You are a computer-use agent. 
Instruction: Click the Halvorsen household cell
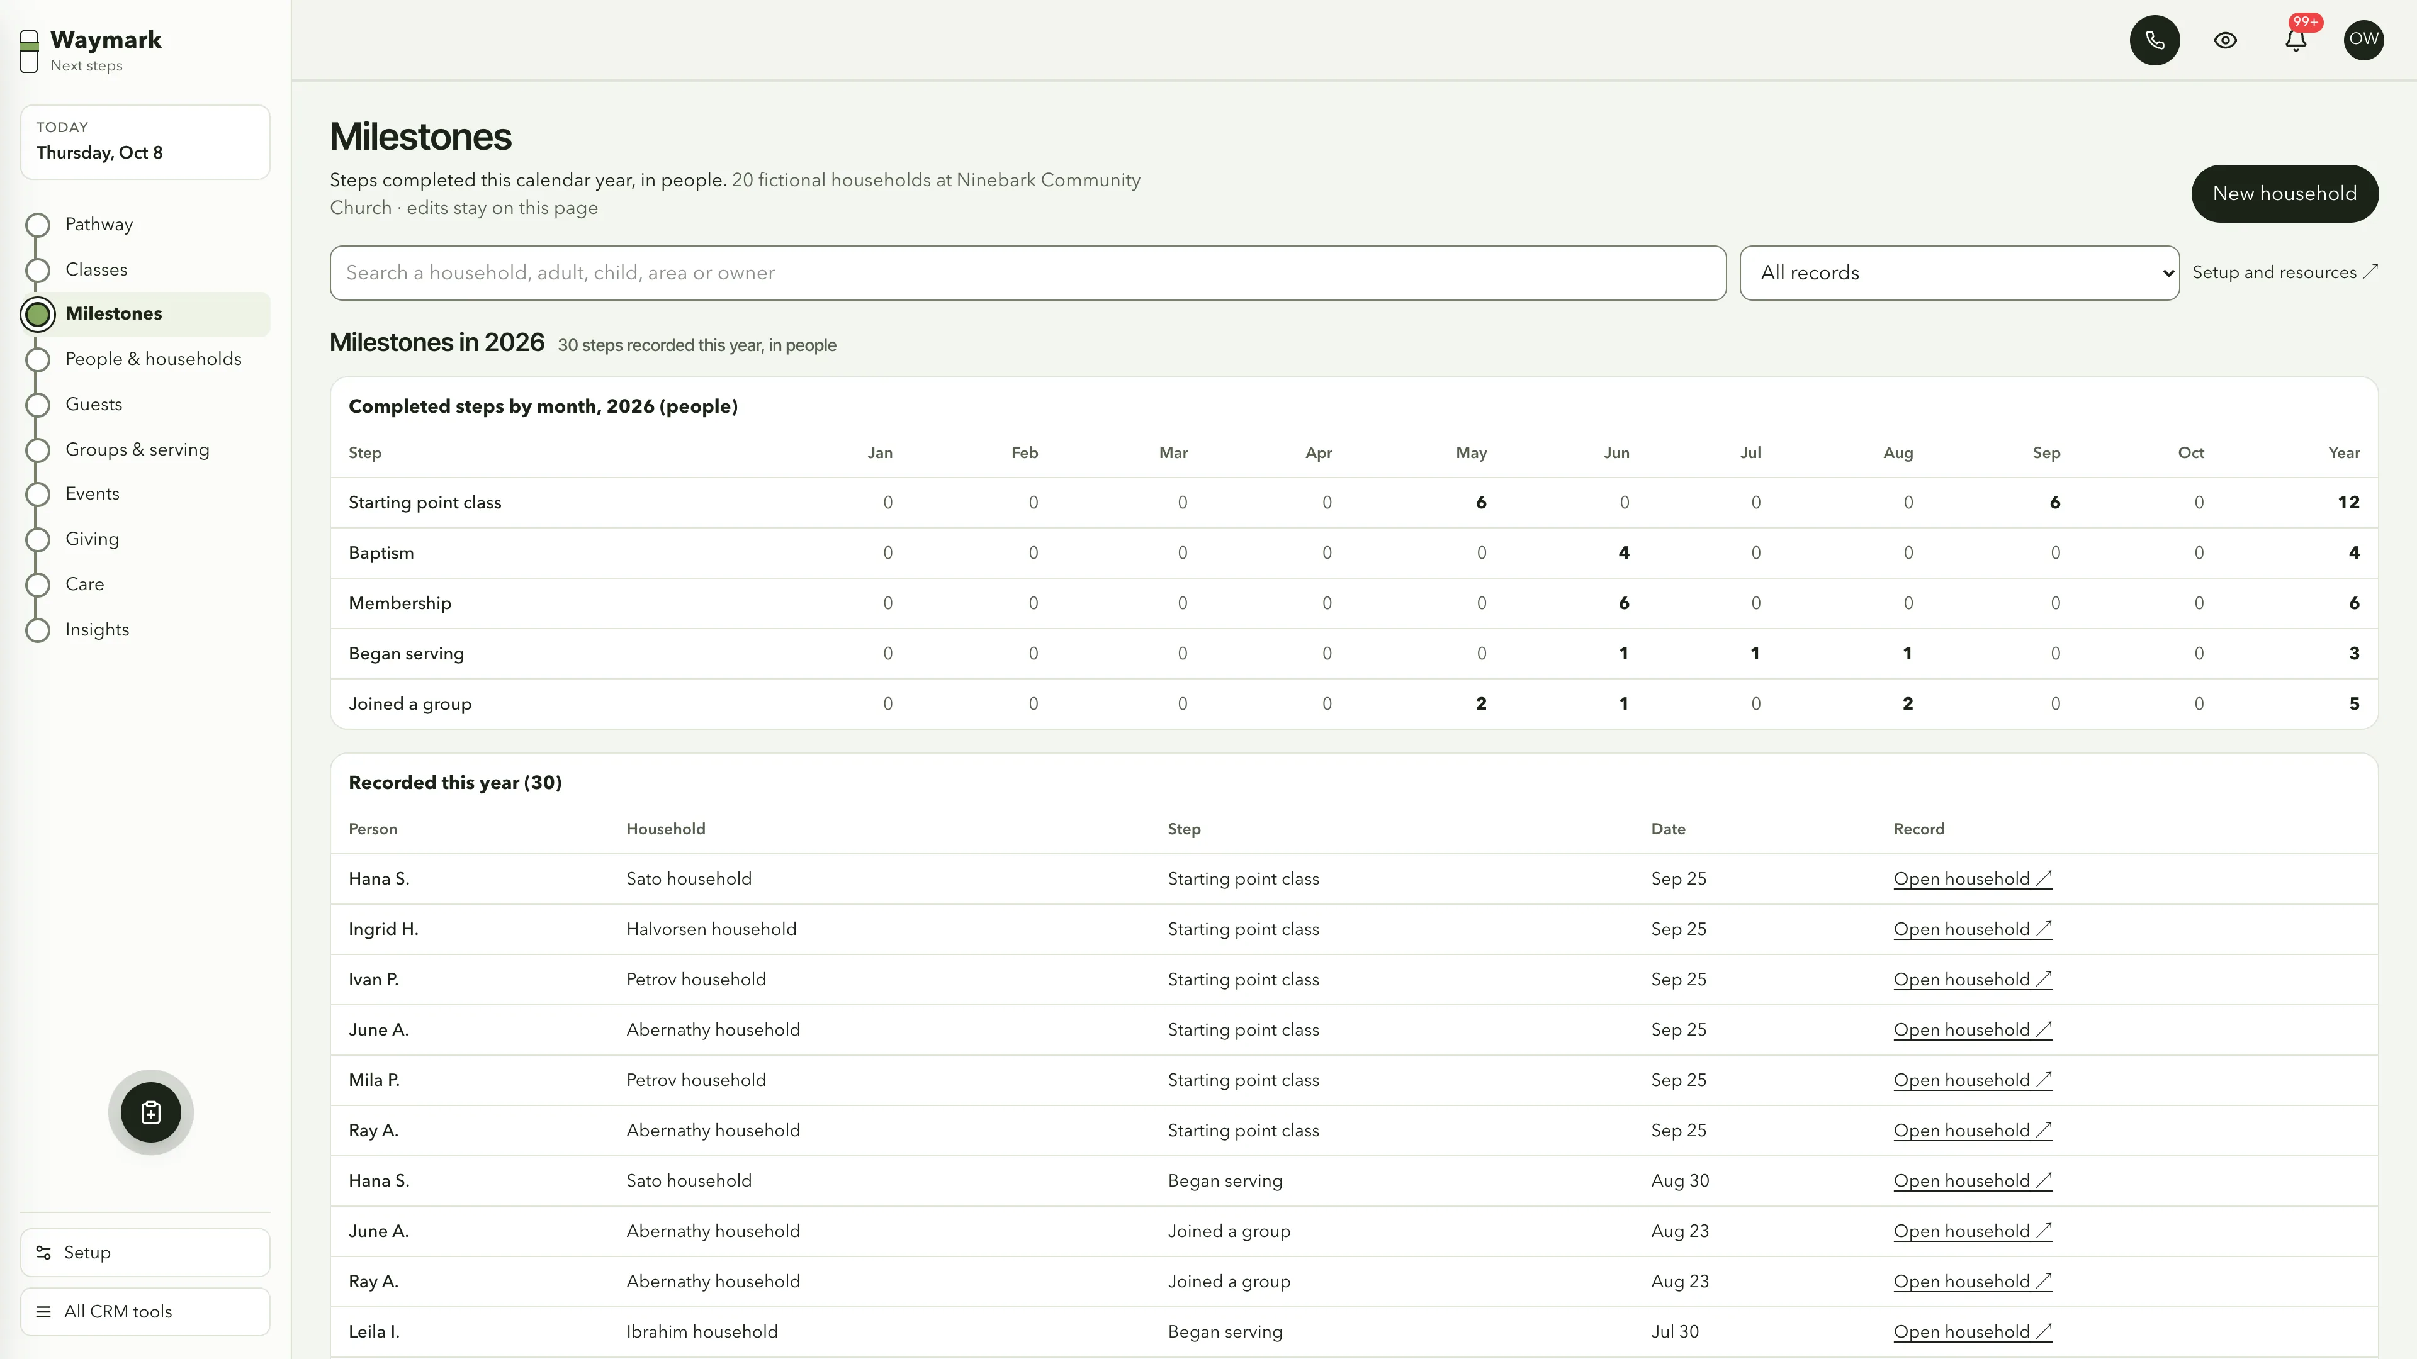[x=711, y=929]
